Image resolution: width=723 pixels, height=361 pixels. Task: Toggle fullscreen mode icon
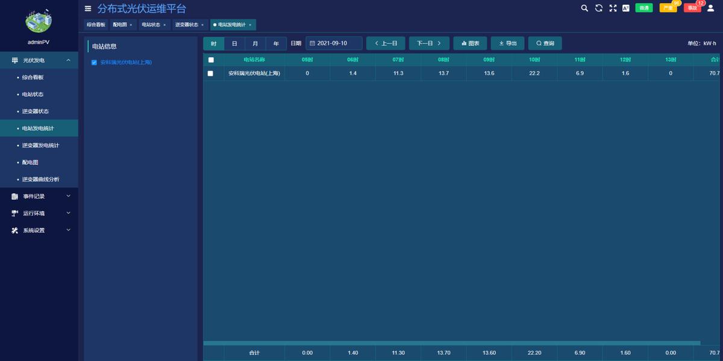[x=613, y=8]
